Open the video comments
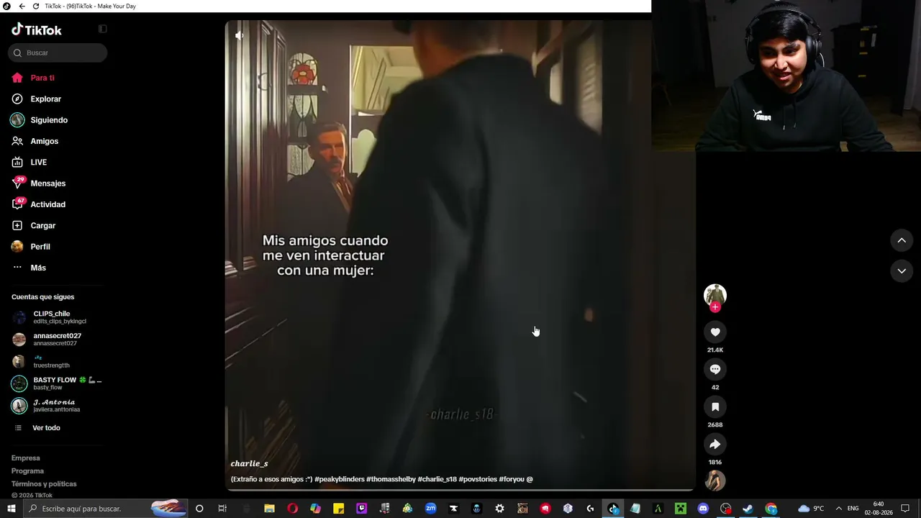 715,369
